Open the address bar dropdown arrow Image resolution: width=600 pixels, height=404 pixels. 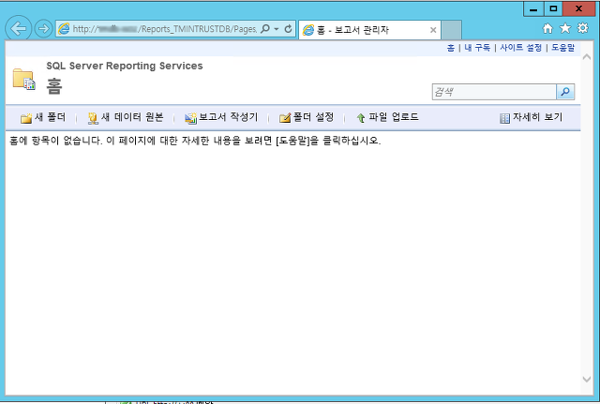[x=277, y=29]
